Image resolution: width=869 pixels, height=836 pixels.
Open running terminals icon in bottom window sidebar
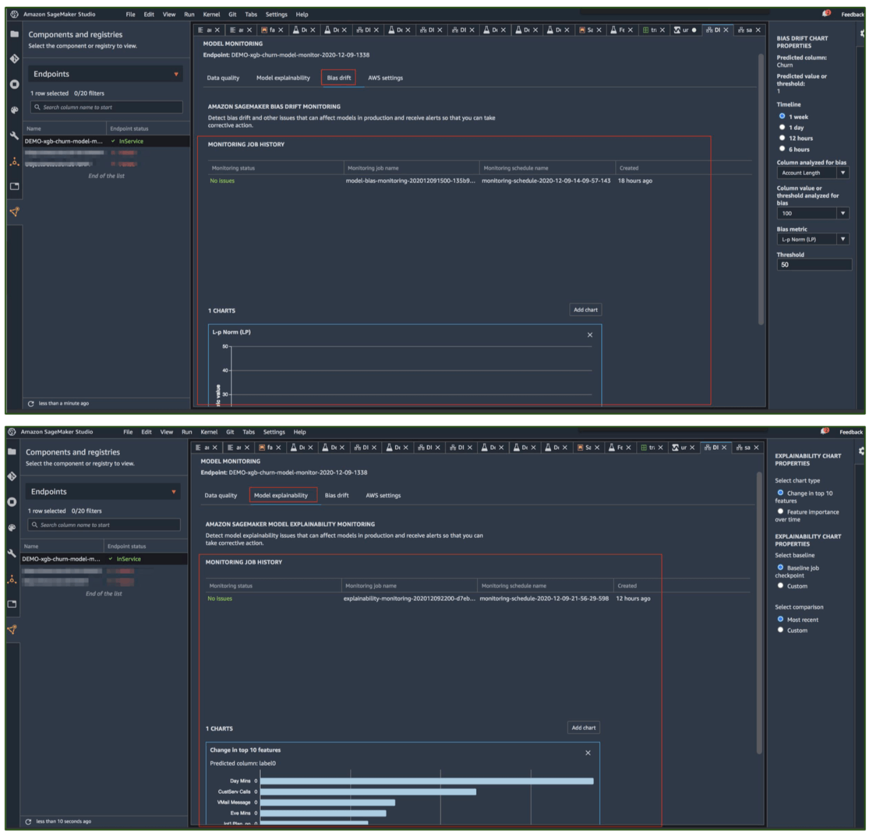pyautogui.click(x=12, y=502)
